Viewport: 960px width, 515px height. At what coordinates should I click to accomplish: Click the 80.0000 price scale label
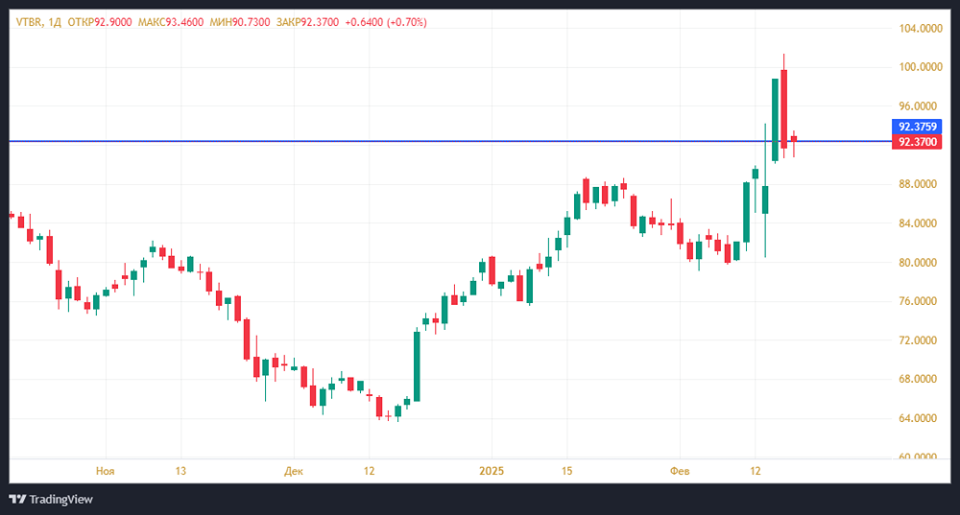(917, 263)
